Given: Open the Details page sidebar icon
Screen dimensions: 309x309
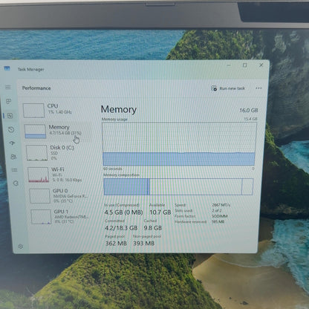Looking at the screenshot, I should click(x=14, y=170).
